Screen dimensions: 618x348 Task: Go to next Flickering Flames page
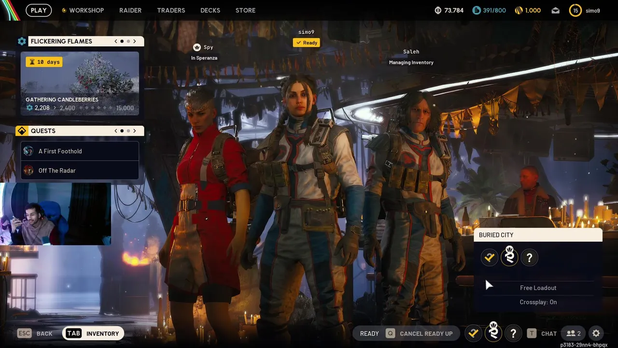click(135, 42)
